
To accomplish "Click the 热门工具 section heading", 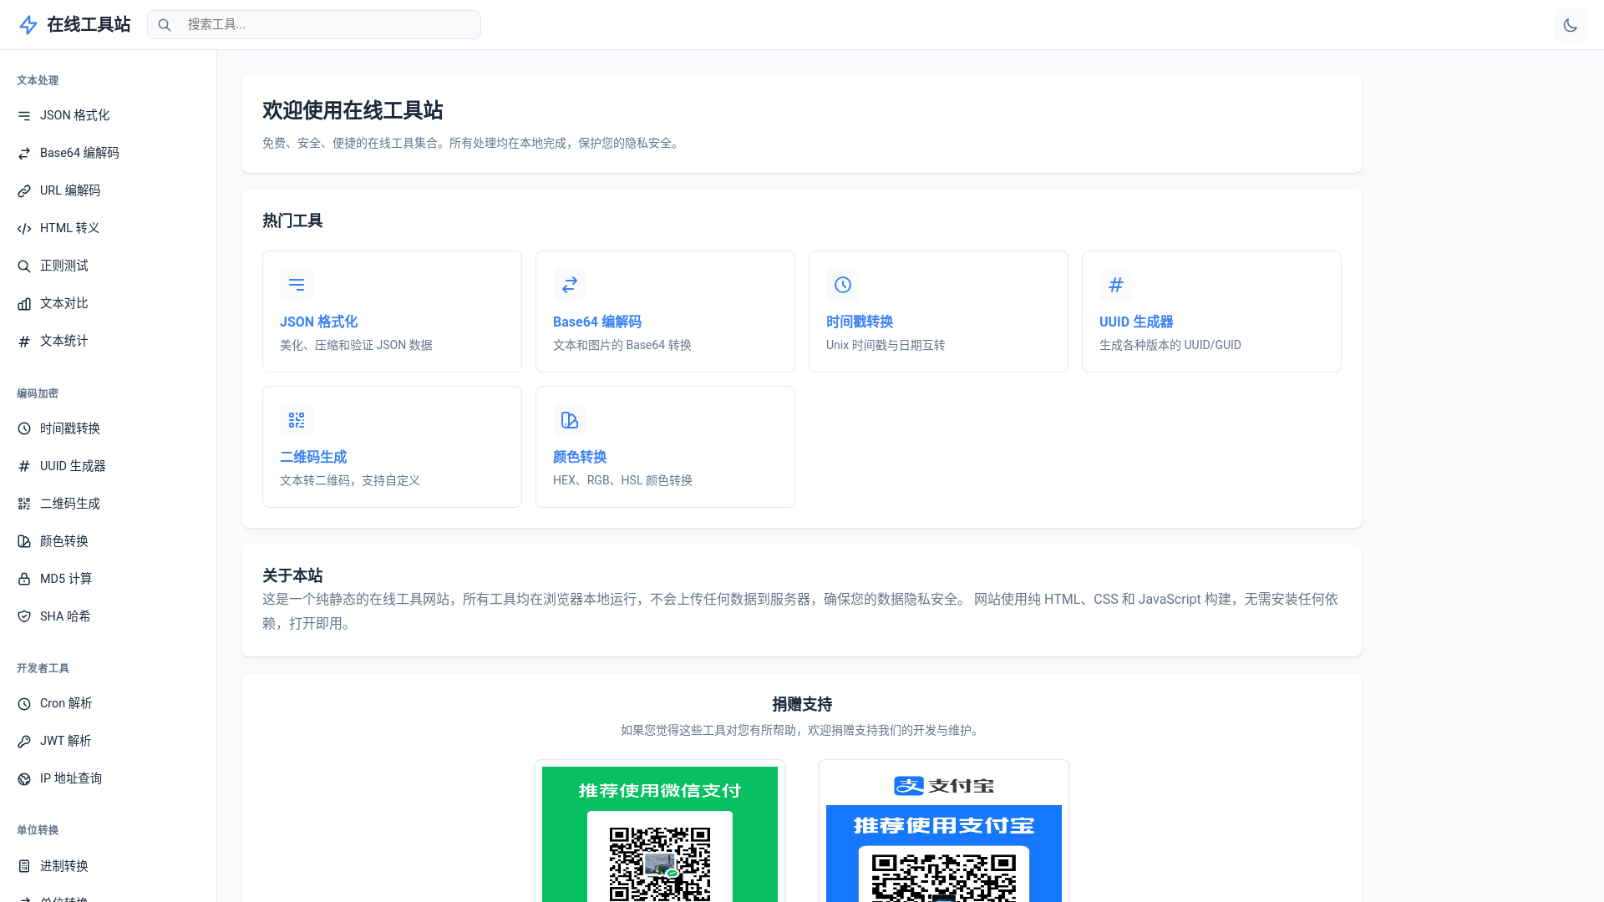I will 292,220.
